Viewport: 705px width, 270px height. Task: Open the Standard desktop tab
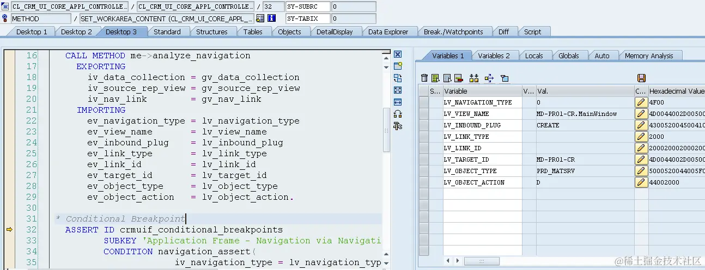pyautogui.click(x=167, y=32)
